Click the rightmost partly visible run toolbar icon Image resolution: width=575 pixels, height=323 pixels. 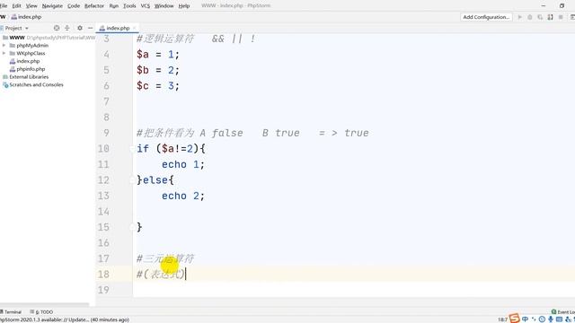(572, 17)
